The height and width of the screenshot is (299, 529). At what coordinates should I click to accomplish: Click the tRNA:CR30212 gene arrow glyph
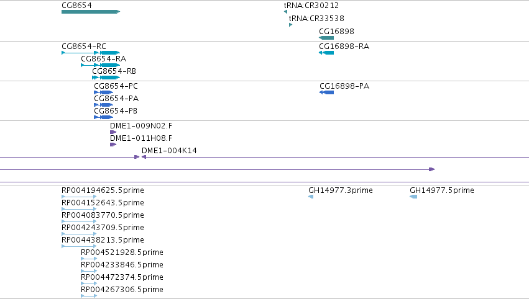(286, 12)
